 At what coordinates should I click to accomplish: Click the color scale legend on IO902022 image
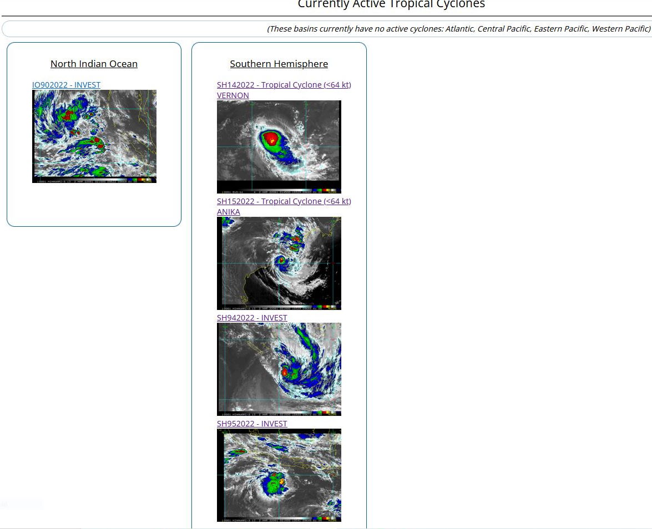[139, 180]
